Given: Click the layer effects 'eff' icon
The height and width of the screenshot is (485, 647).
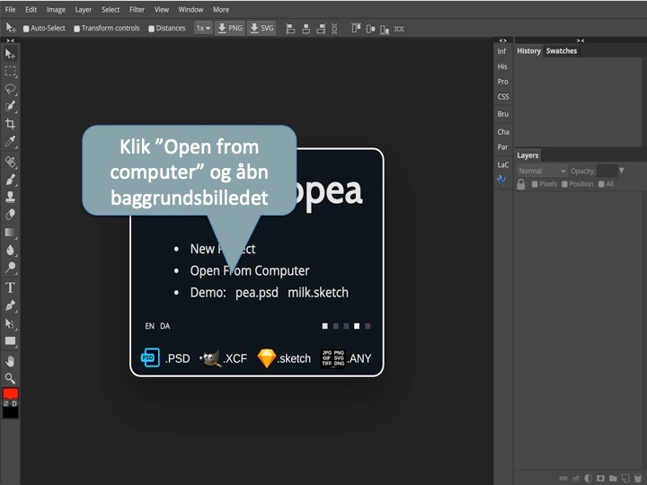Looking at the screenshot, I should pos(576,479).
